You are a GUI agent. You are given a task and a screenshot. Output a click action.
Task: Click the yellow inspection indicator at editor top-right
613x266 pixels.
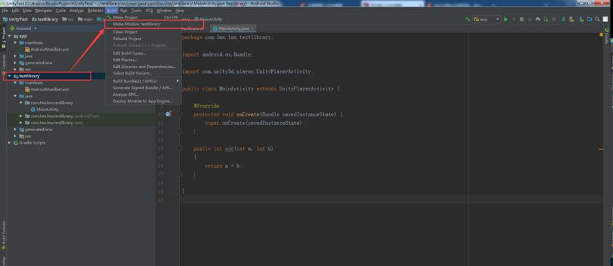601,35
